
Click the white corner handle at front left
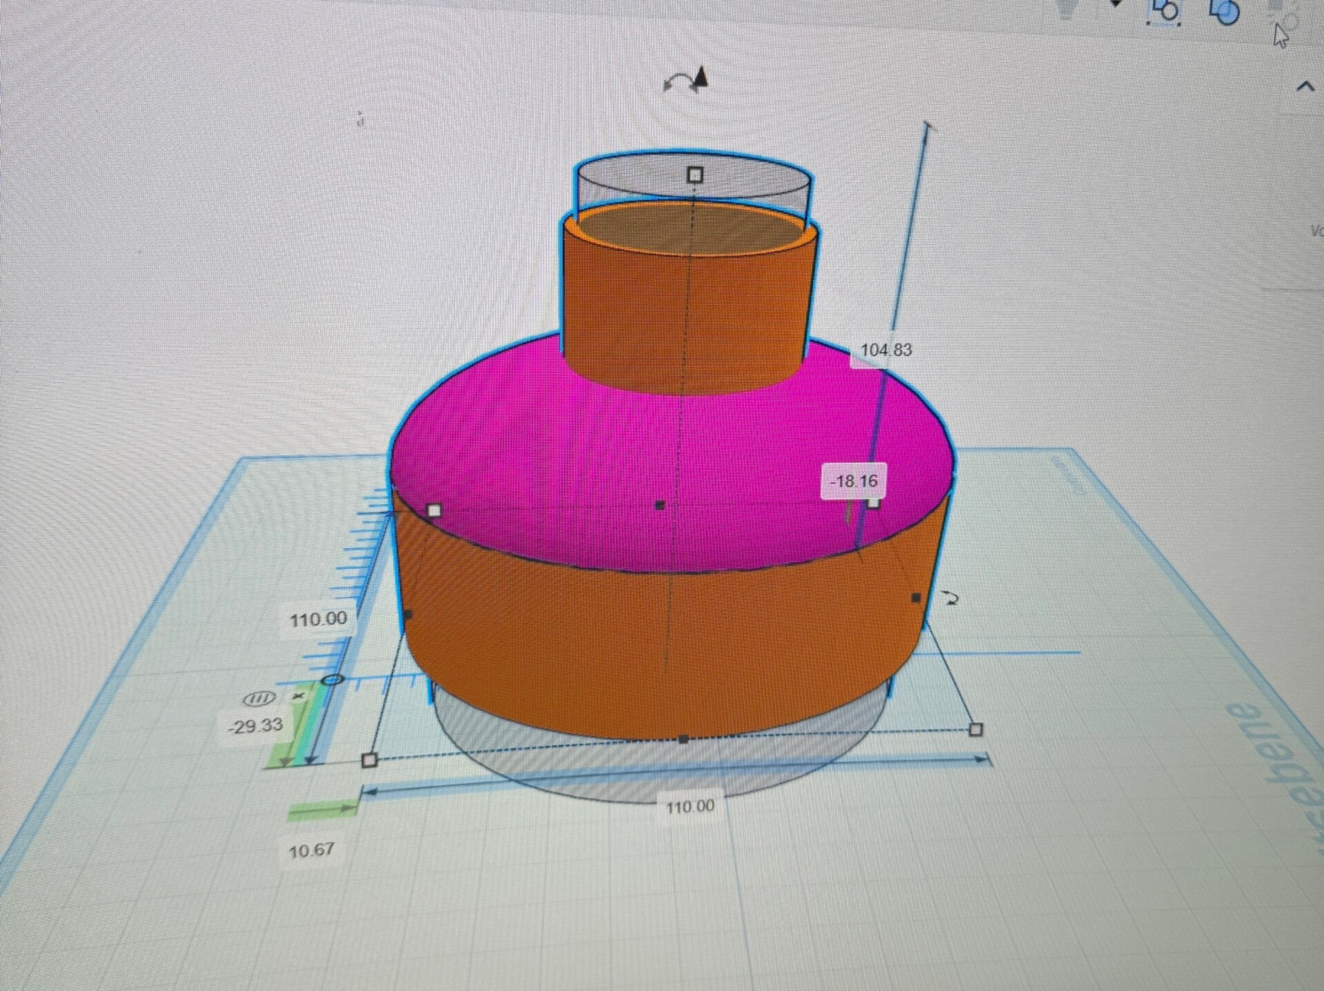pos(370,760)
